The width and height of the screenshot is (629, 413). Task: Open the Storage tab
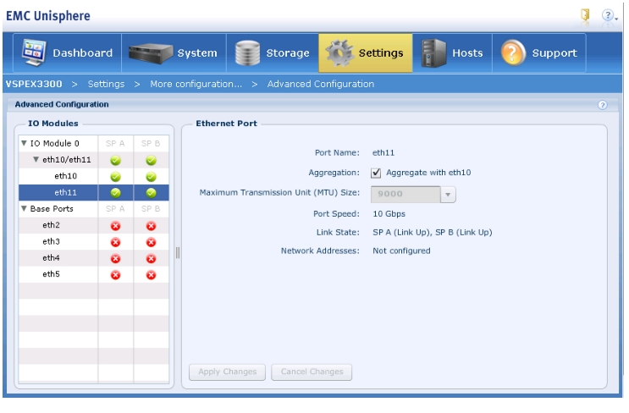click(x=273, y=53)
